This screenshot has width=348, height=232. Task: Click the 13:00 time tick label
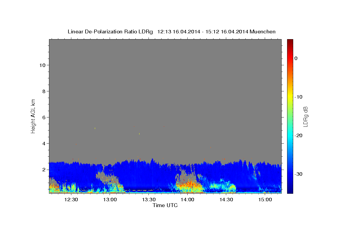(x=110, y=200)
